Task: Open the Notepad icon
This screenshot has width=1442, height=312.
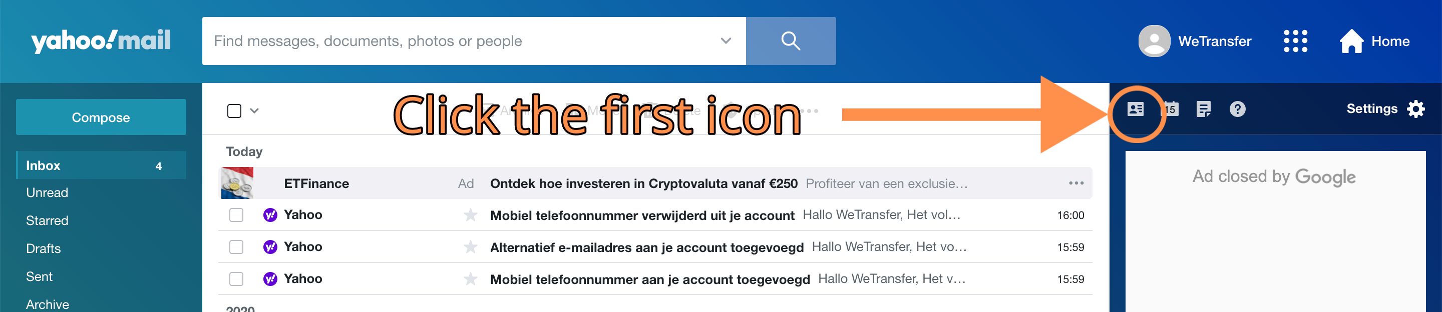Action: 1203,109
